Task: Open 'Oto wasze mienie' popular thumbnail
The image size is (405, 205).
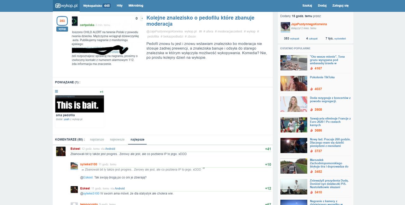Action: pos(294,63)
